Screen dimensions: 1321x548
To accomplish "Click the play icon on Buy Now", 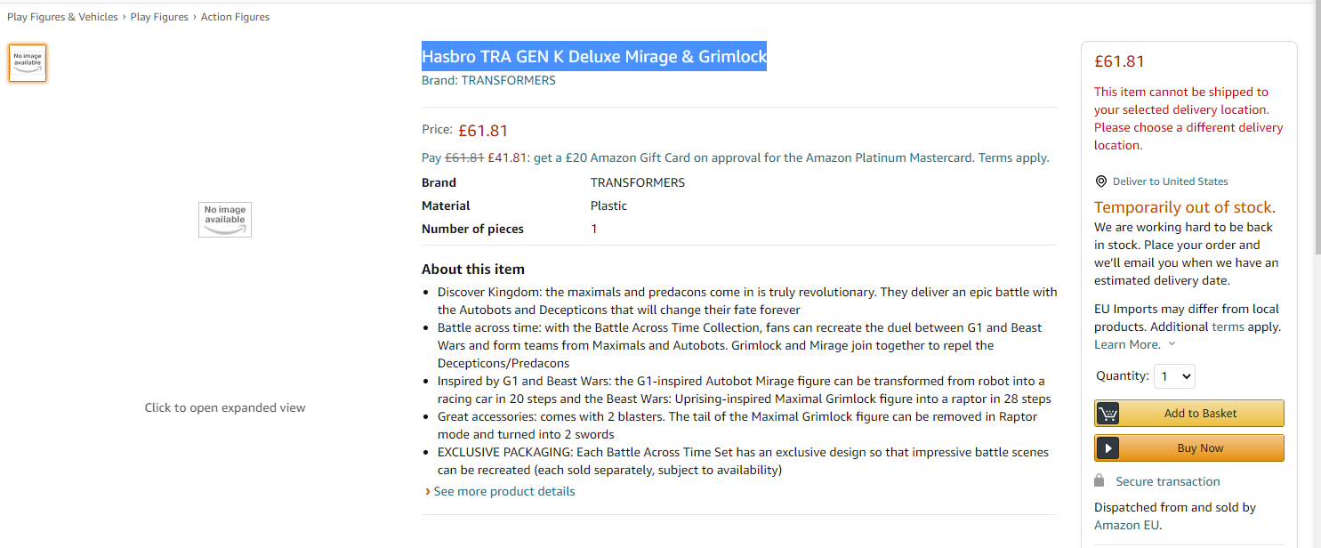I will point(1108,448).
